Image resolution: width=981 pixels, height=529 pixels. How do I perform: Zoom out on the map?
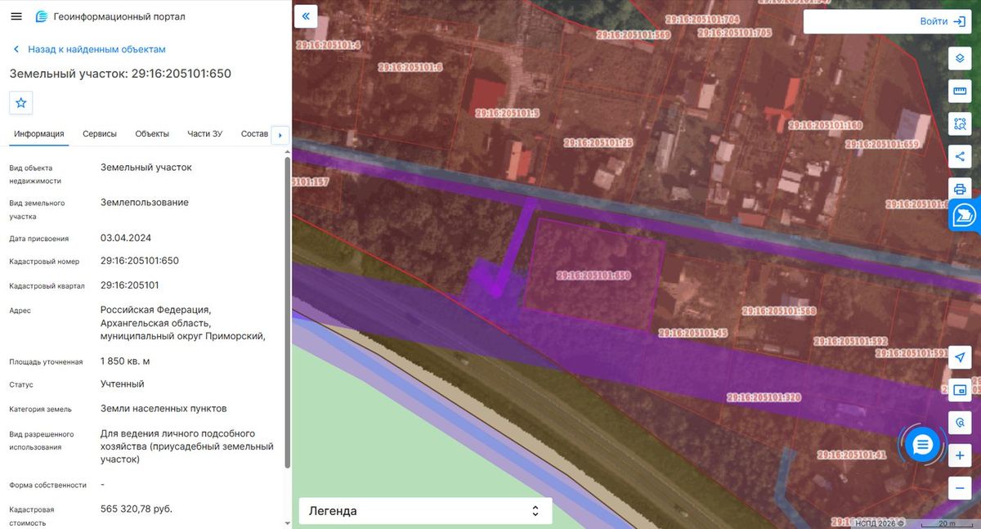point(960,488)
